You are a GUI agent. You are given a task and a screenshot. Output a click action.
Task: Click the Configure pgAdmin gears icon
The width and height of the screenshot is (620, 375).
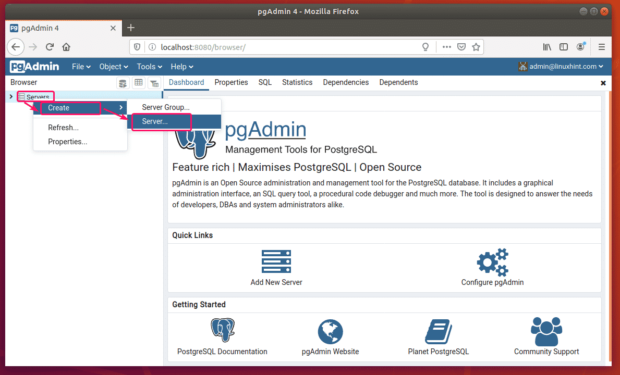tap(493, 262)
